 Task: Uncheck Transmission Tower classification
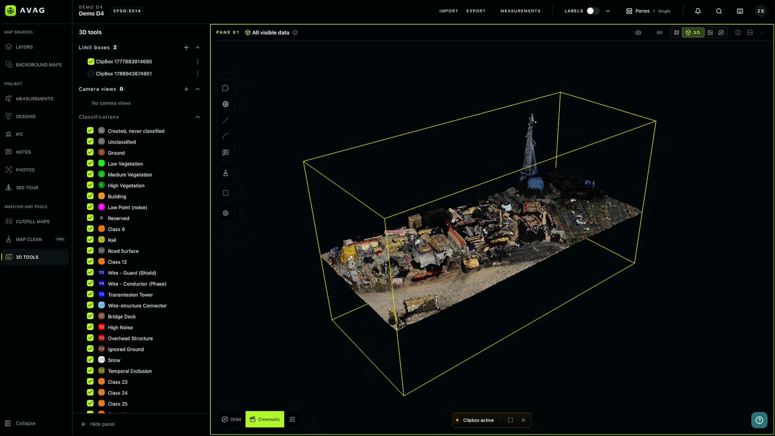click(90, 294)
